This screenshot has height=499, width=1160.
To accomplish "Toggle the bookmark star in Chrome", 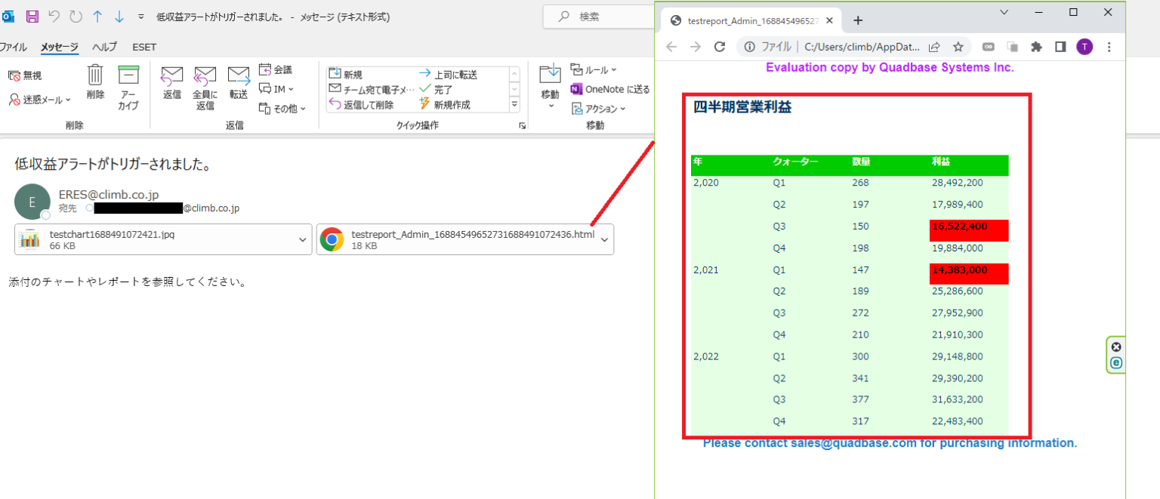I will pyautogui.click(x=958, y=46).
